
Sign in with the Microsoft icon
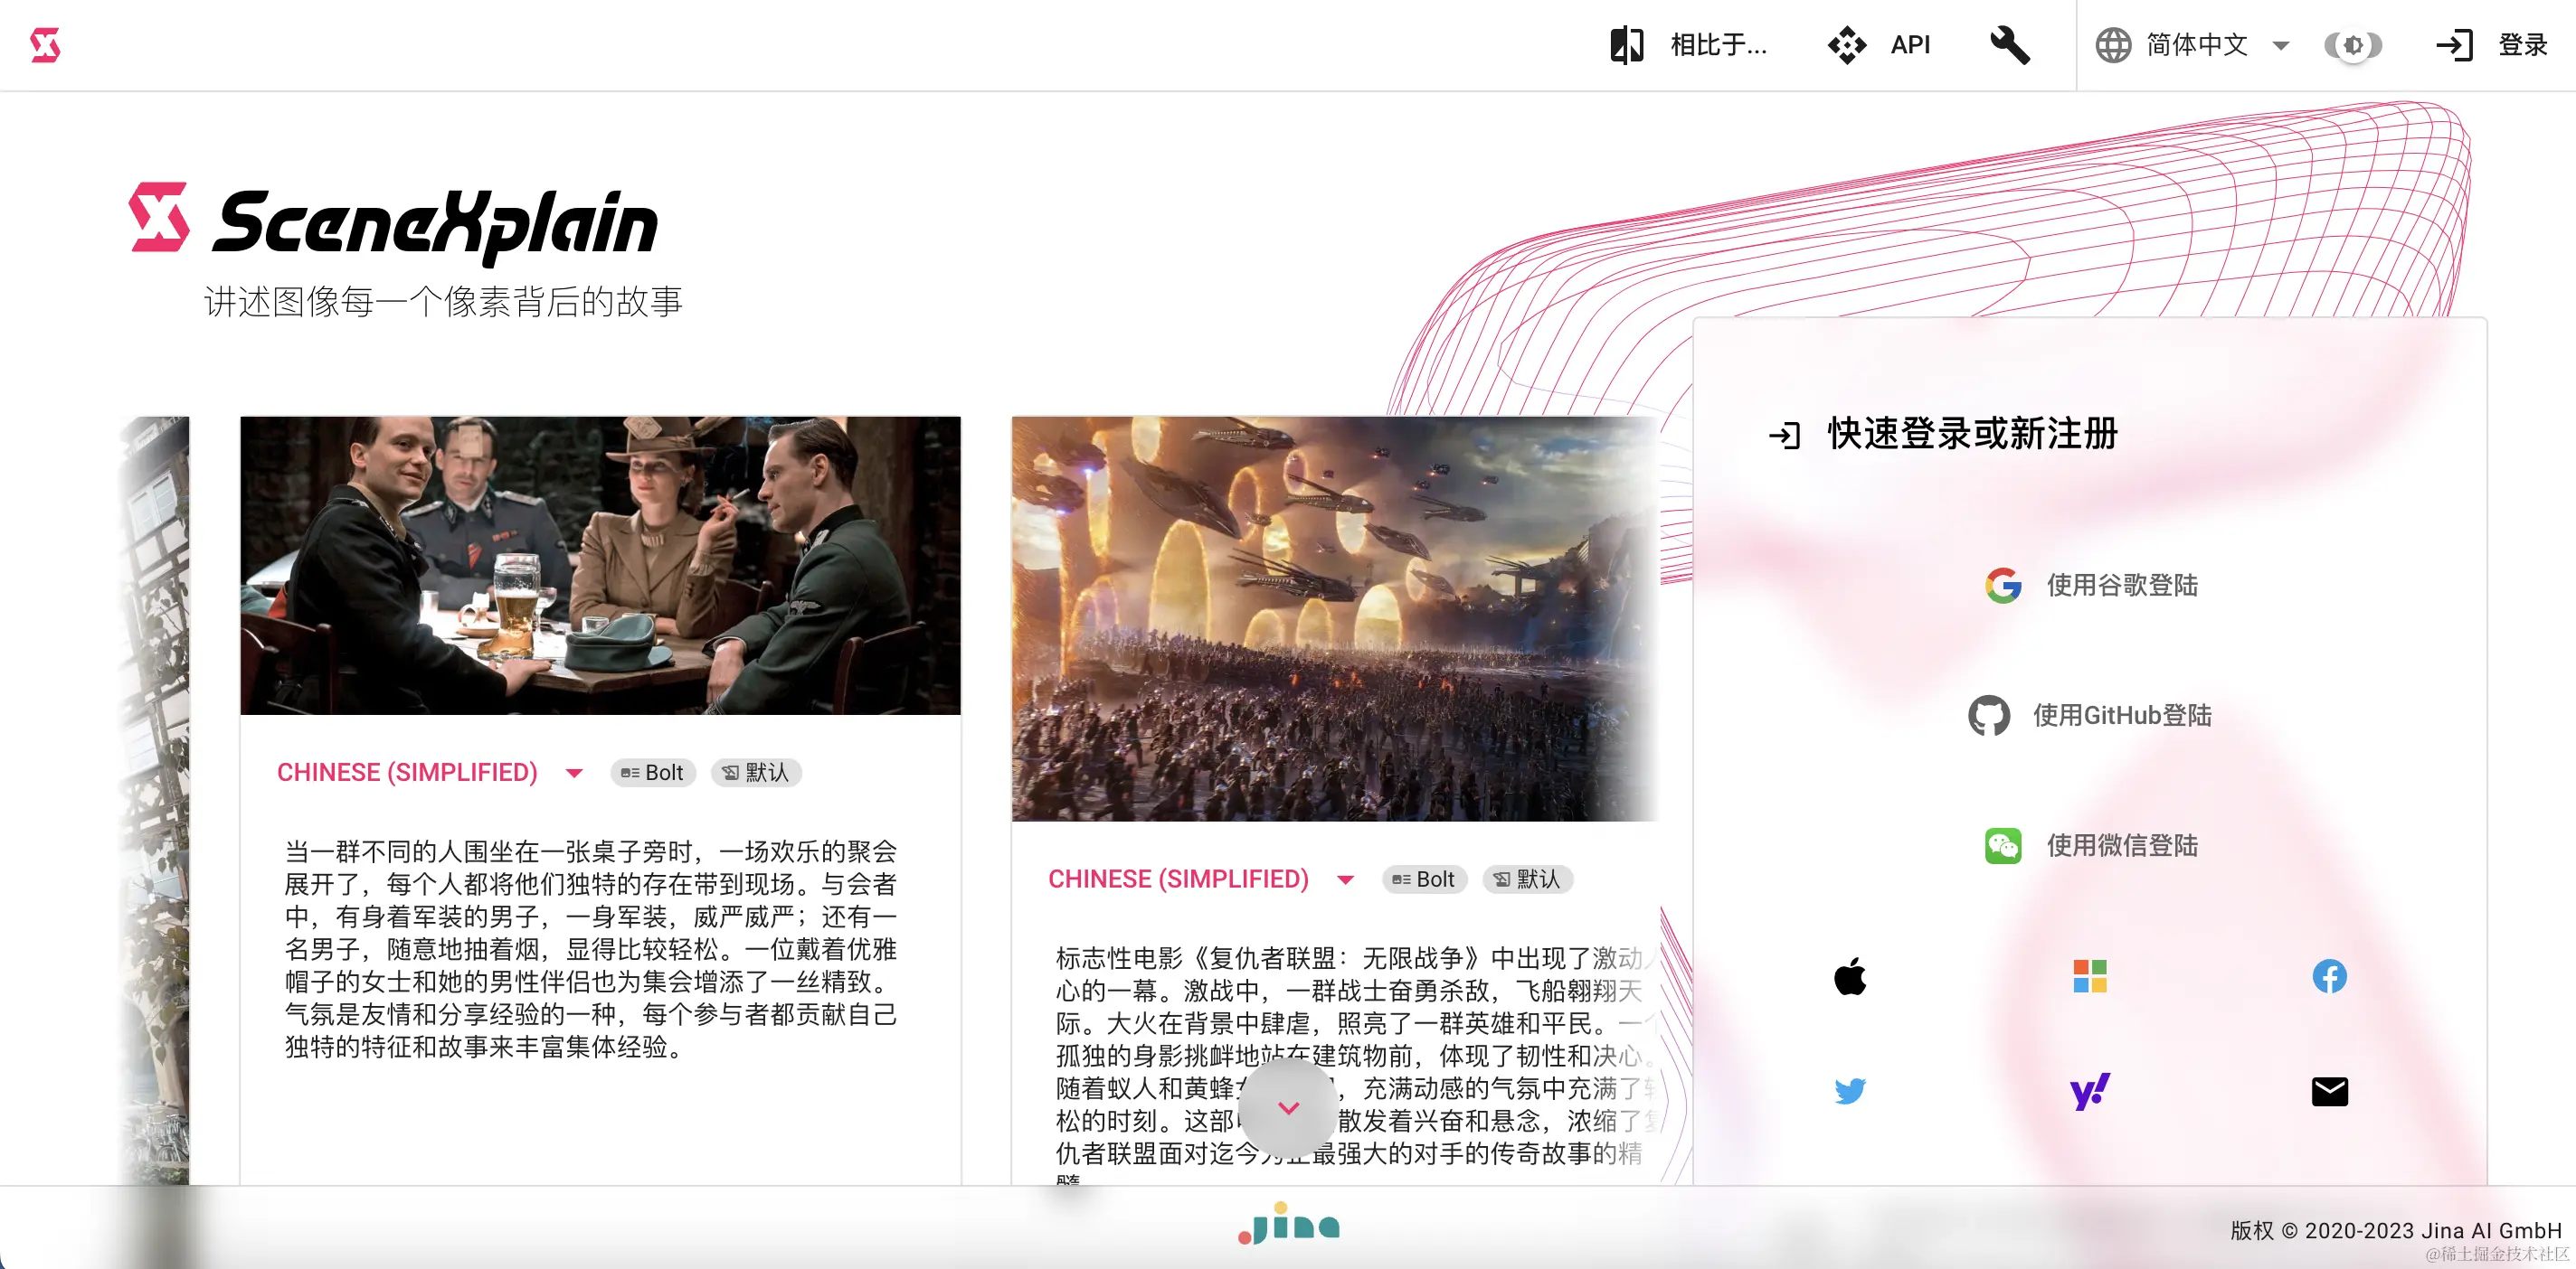pyautogui.click(x=2089, y=976)
